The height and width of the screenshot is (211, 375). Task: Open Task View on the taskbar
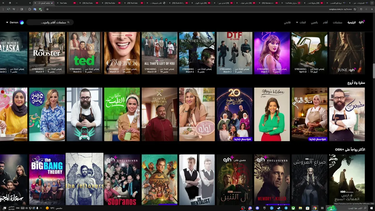[322, 208]
